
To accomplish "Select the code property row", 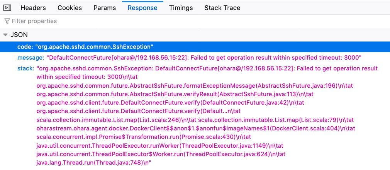I will 195,47.
